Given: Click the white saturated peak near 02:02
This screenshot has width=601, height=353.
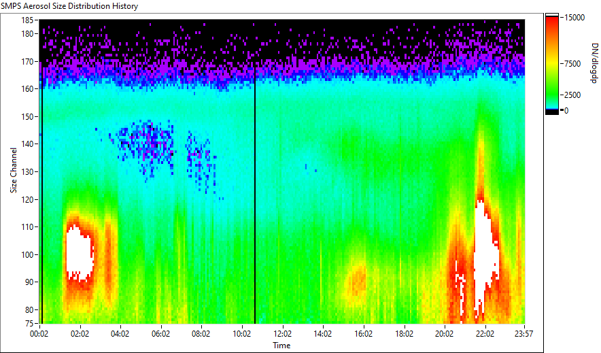Looking at the screenshot, I should pyautogui.click(x=80, y=254).
